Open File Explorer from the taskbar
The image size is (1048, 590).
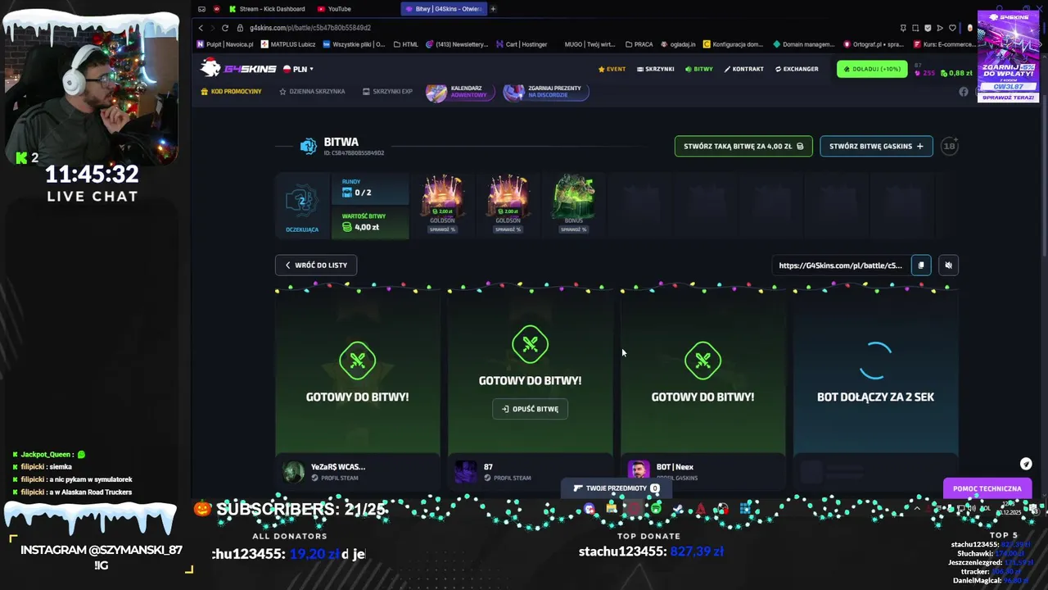[612, 509]
